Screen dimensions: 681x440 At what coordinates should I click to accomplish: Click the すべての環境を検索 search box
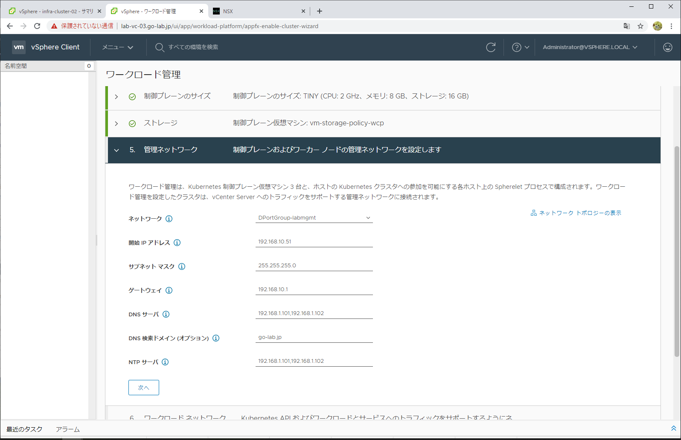(x=193, y=47)
